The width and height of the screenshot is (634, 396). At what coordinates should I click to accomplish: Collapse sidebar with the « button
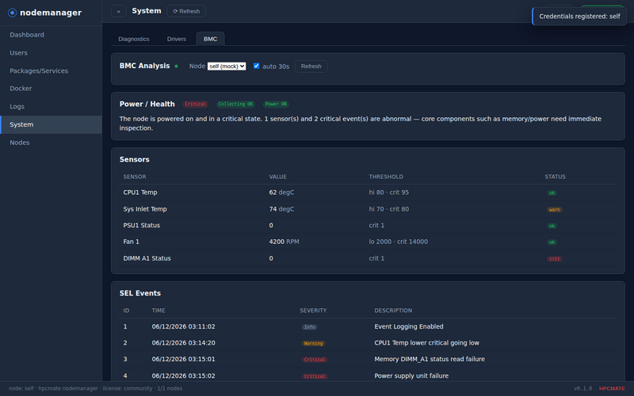pyautogui.click(x=118, y=11)
